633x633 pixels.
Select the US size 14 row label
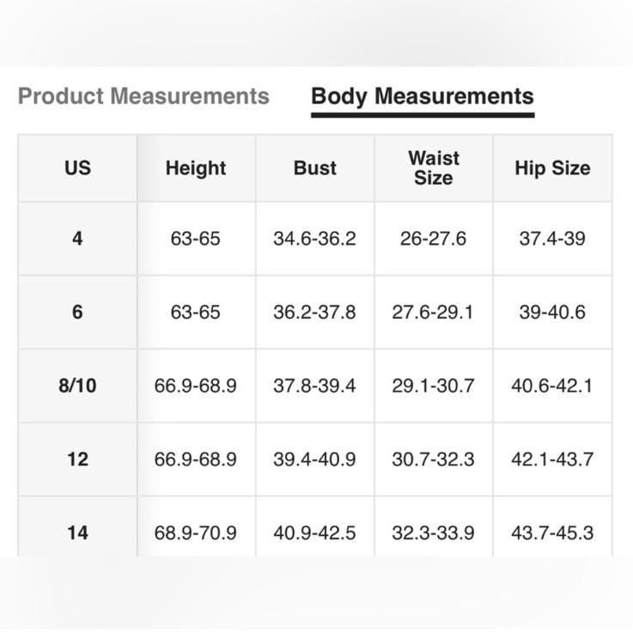[77, 533]
